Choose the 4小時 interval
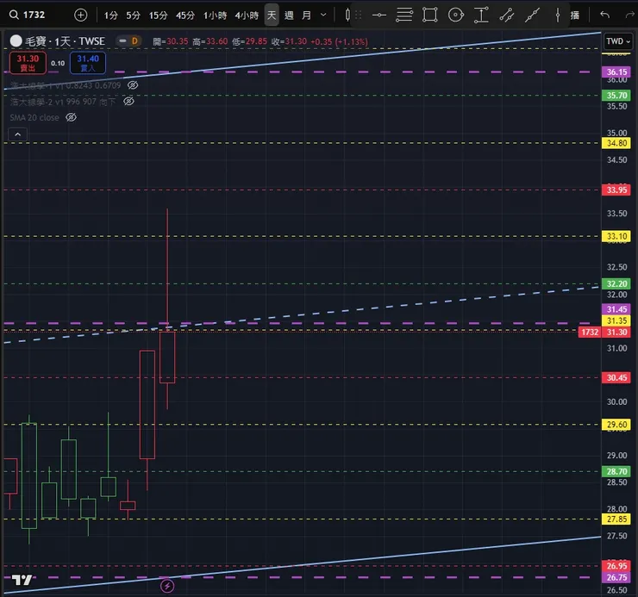Screen dimensions: 638x597 247,16
